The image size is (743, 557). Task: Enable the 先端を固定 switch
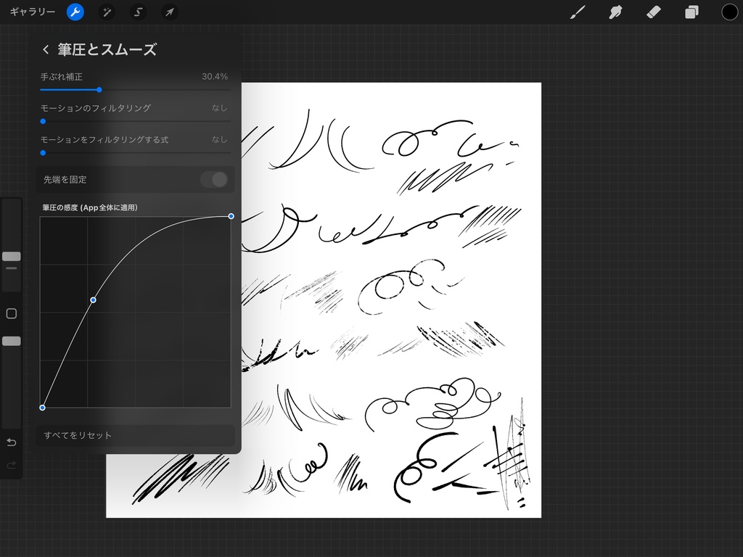[x=215, y=180]
